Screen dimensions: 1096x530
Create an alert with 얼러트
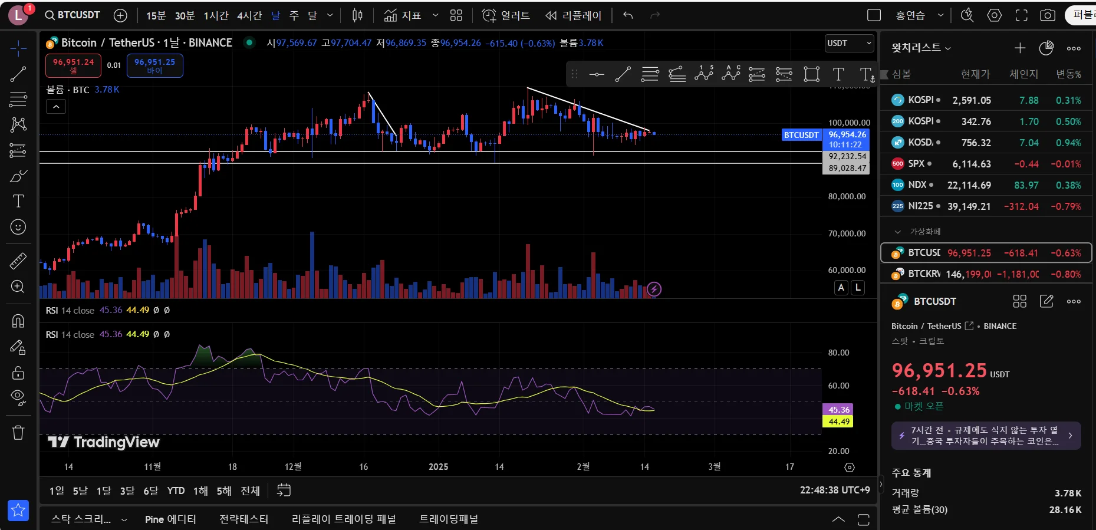pos(506,15)
